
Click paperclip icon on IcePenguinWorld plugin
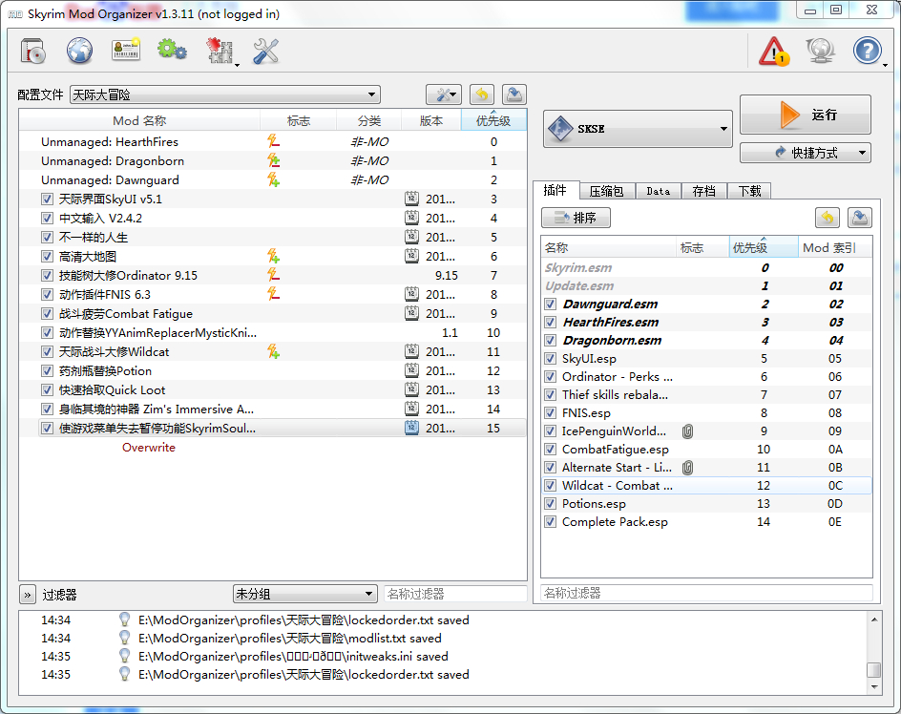687,431
